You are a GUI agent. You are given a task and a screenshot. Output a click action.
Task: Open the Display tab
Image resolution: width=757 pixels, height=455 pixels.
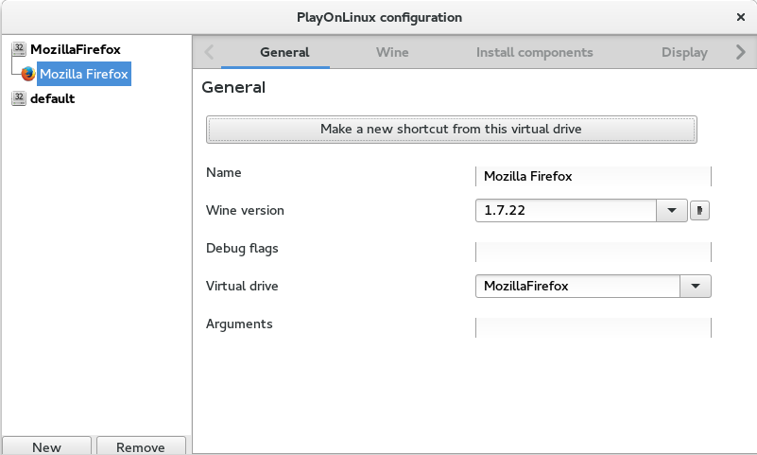pos(684,53)
